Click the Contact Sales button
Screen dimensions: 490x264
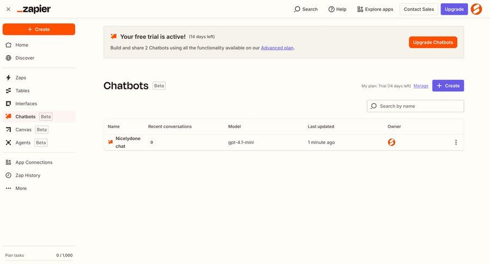click(x=419, y=9)
